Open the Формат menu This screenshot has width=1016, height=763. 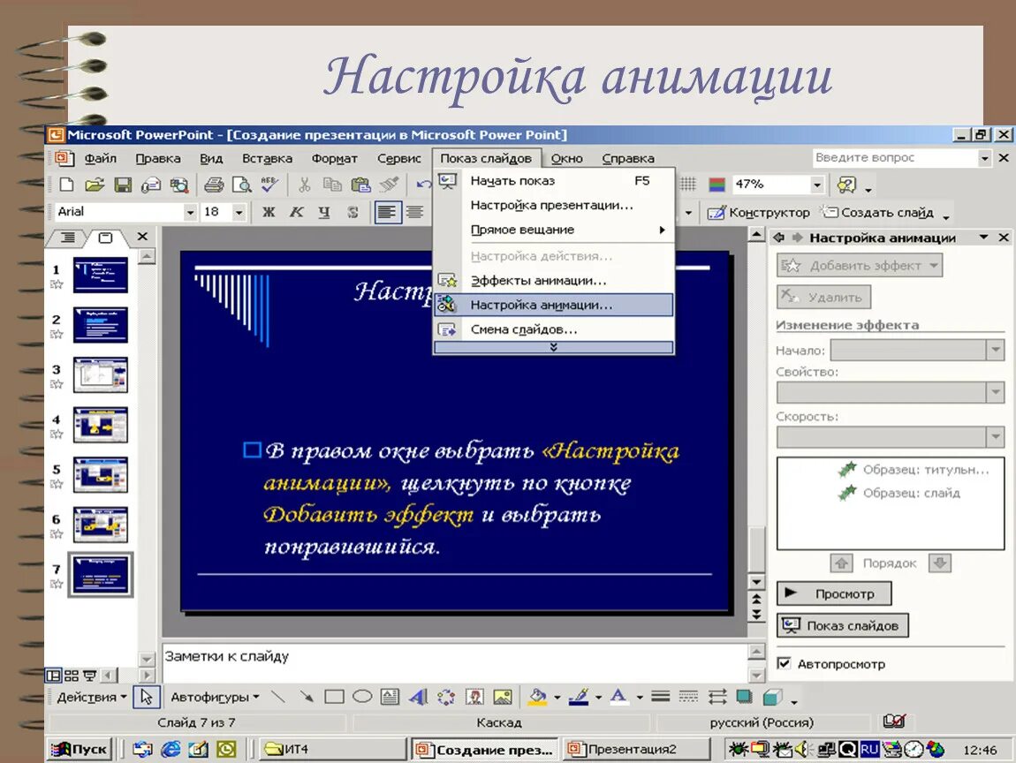tap(334, 158)
